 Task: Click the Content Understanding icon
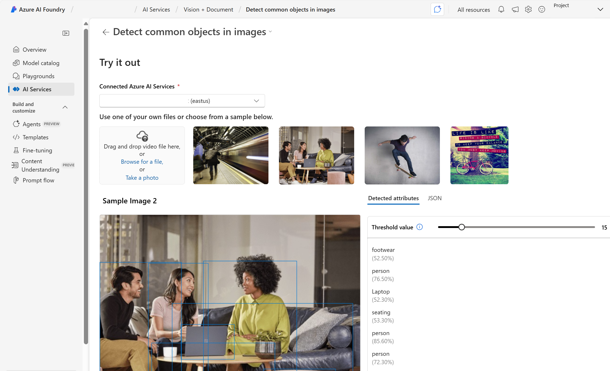click(15, 165)
